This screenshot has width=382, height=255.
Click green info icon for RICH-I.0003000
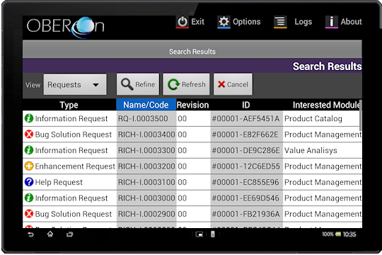[x=29, y=198]
